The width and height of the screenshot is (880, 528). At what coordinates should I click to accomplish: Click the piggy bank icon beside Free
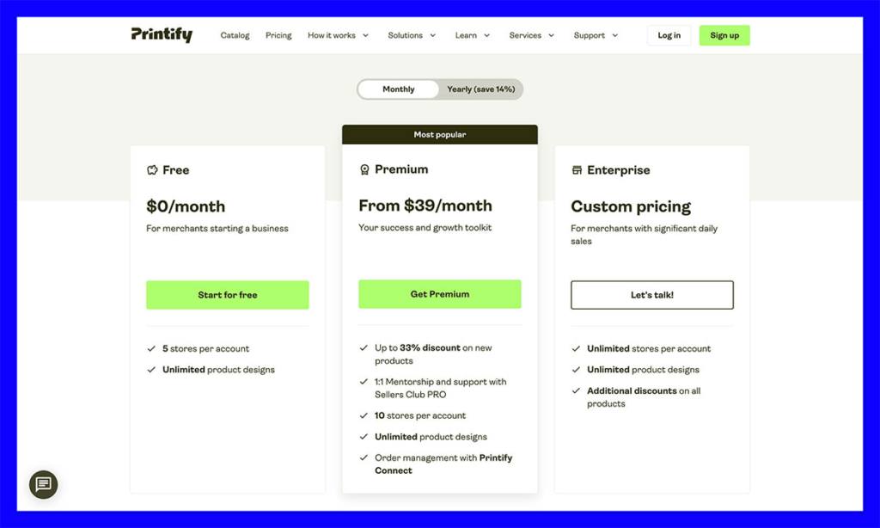coord(151,169)
